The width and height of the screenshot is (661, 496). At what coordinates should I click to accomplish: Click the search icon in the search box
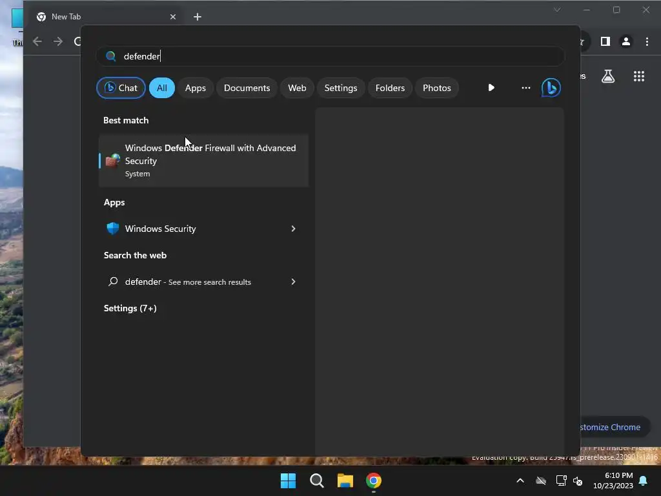[x=110, y=56]
